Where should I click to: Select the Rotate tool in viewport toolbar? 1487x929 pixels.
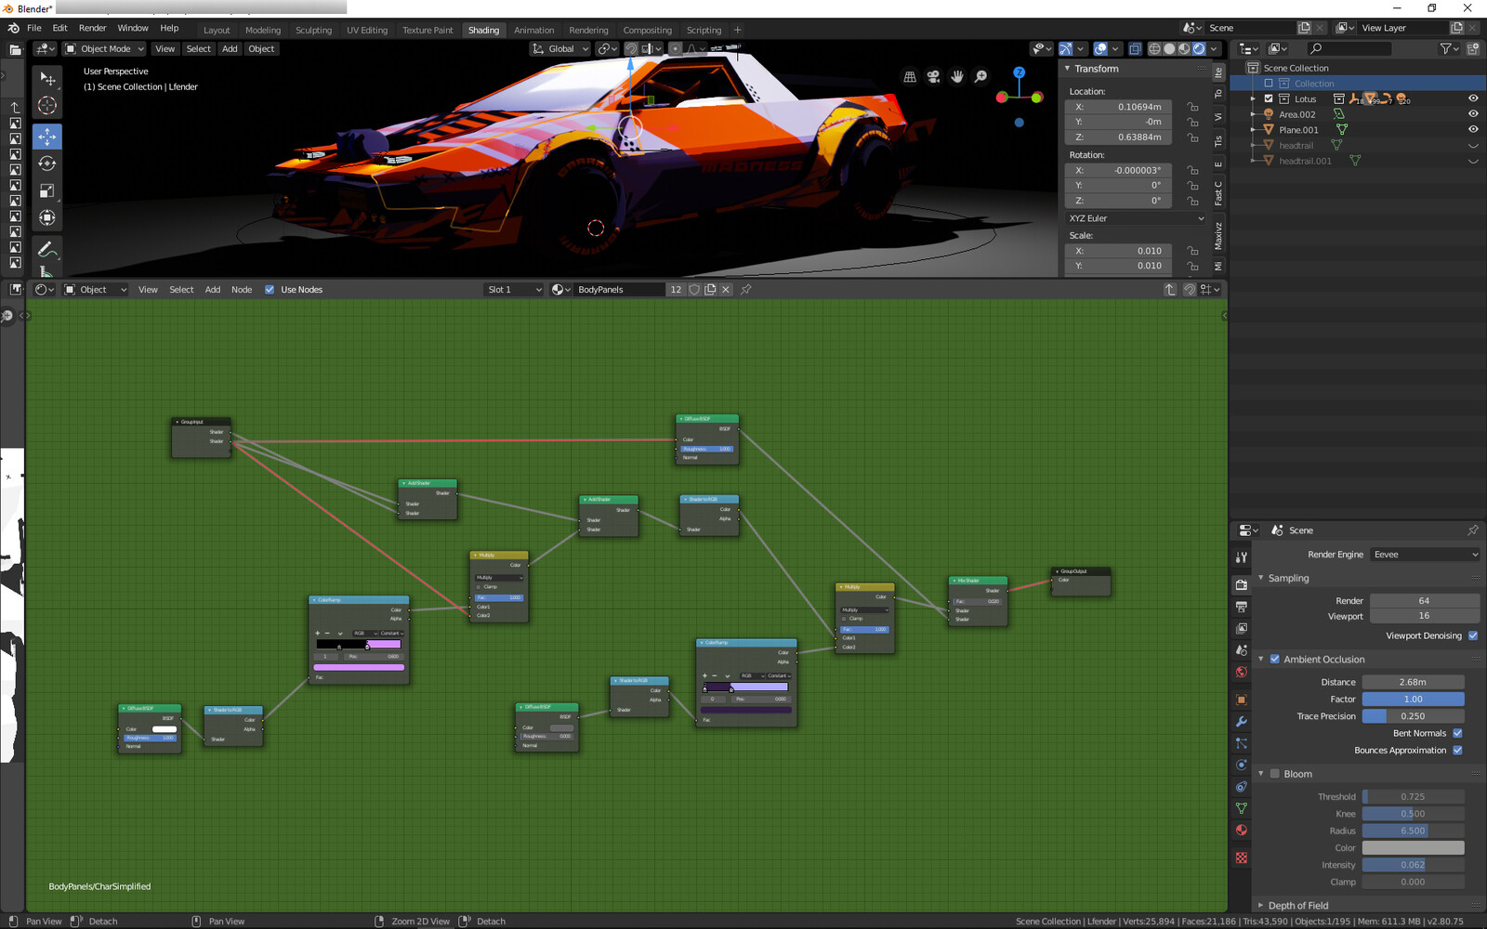[x=47, y=164]
